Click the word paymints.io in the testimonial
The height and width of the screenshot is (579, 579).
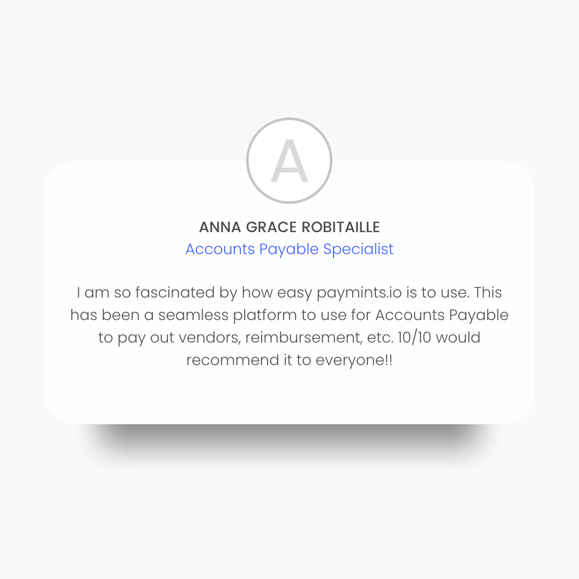pos(359,293)
